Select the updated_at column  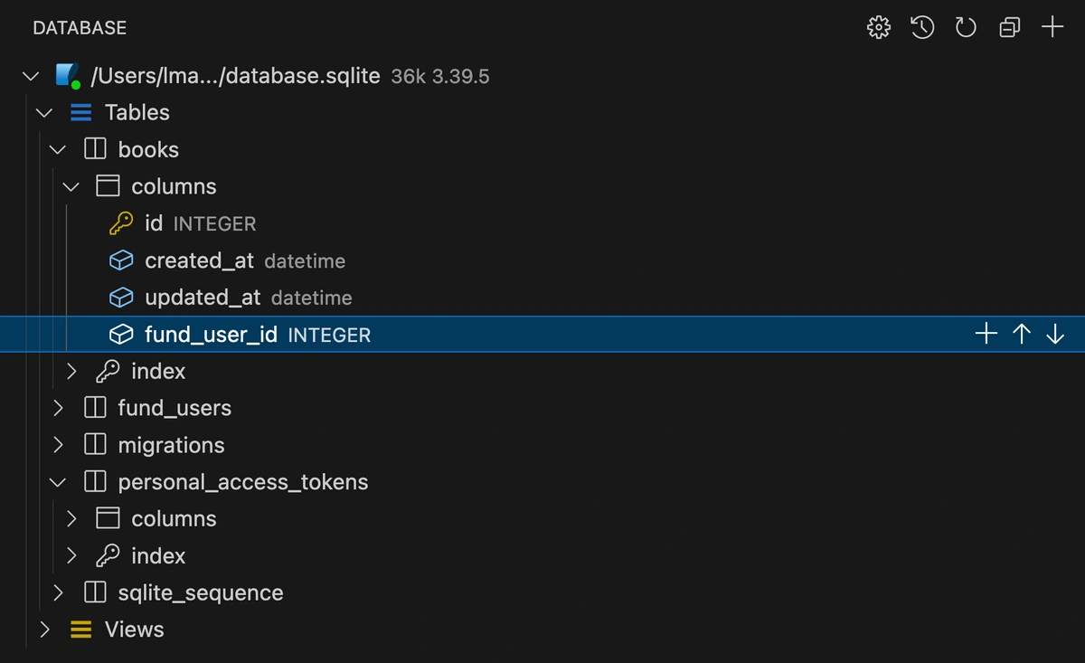click(x=203, y=298)
